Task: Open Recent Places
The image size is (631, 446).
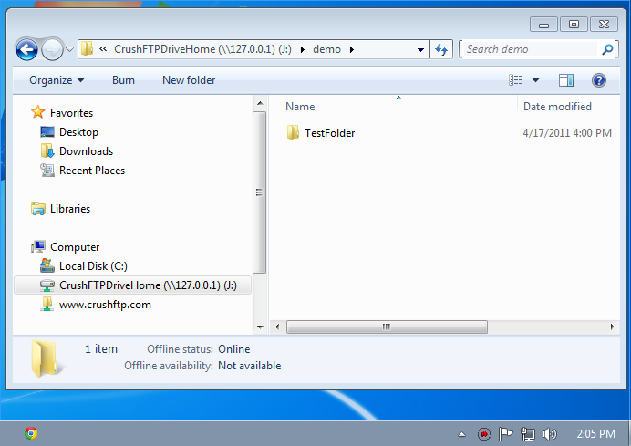Action: 92,171
